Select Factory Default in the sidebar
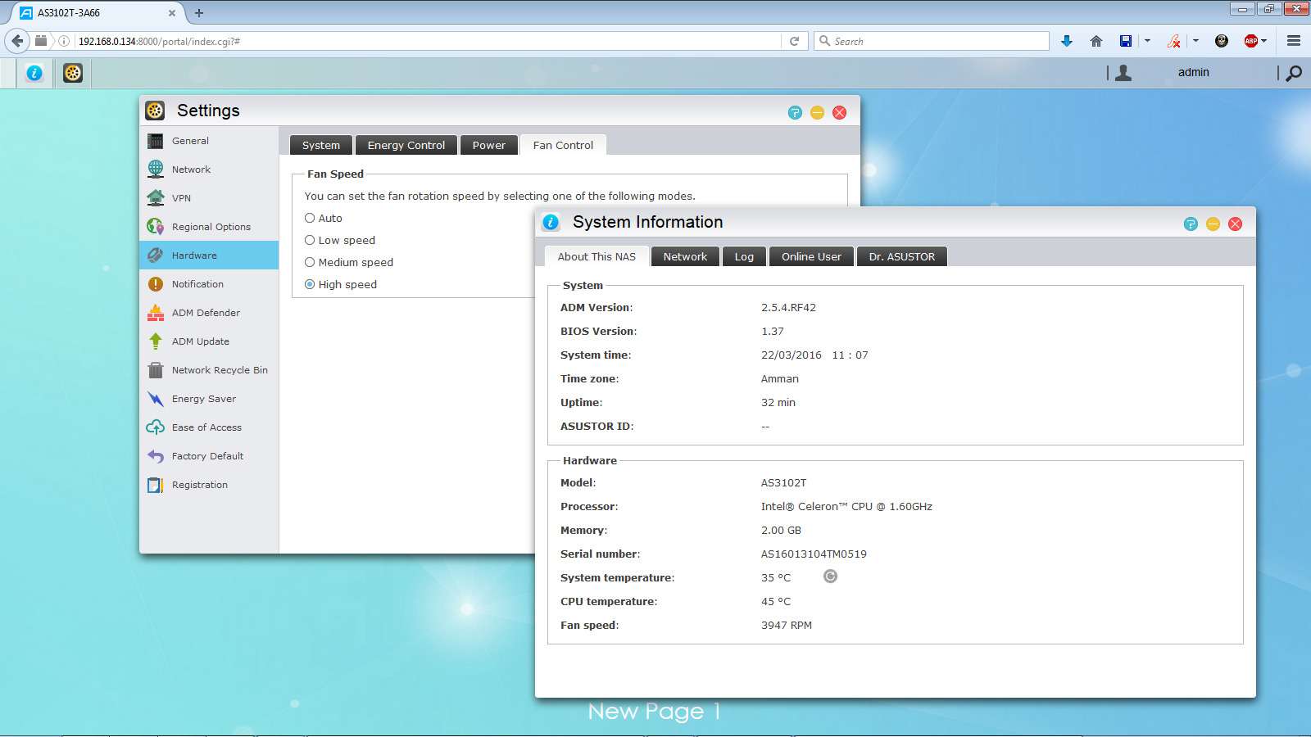Viewport: 1311px width, 737px height. pos(209,456)
